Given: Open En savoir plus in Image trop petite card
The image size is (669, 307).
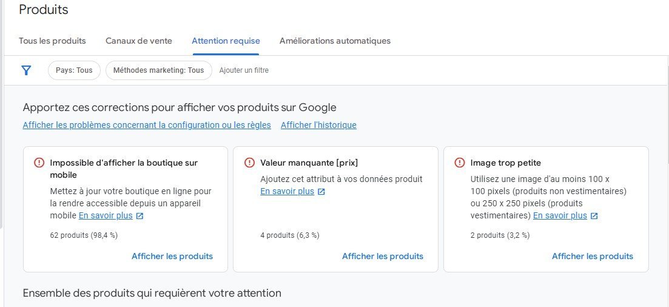Looking at the screenshot, I should click(560, 215).
